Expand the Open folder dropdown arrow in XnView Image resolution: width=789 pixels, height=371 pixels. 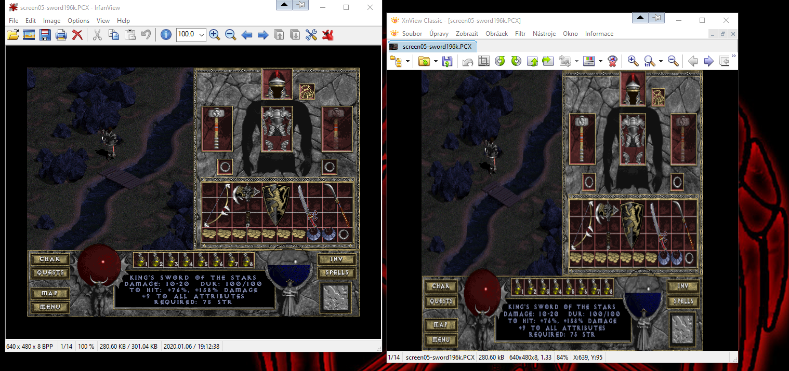coord(435,61)
